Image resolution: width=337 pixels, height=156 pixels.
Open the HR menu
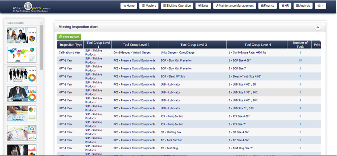[x=285, y=6]
